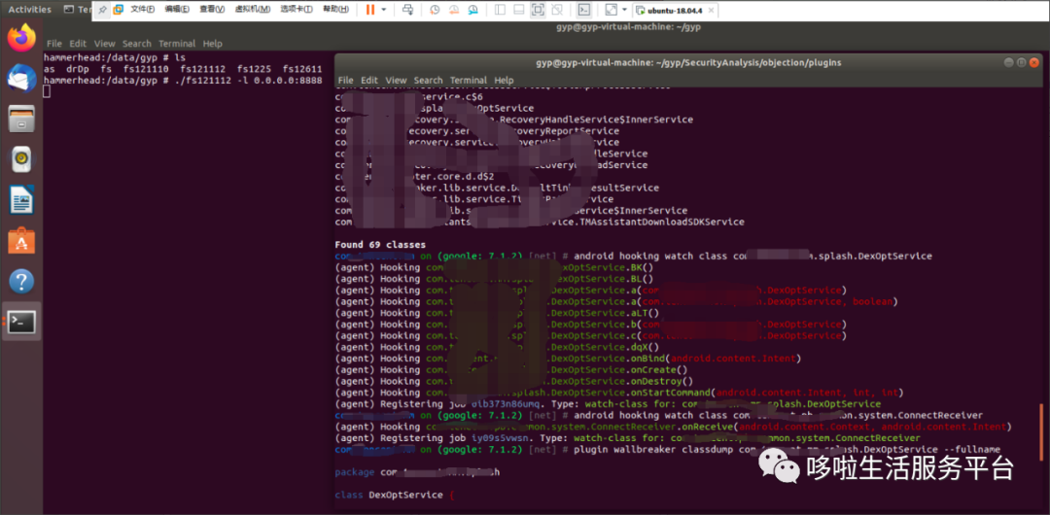This screenshot has width=1050, height=515.
Task: Open the VMware 帮助(H) menu
Action: pos(335,10)
